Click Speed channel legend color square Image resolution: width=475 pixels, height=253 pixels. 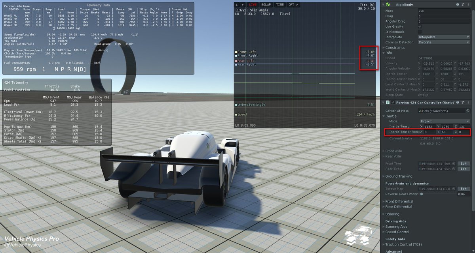click(236, 114)
